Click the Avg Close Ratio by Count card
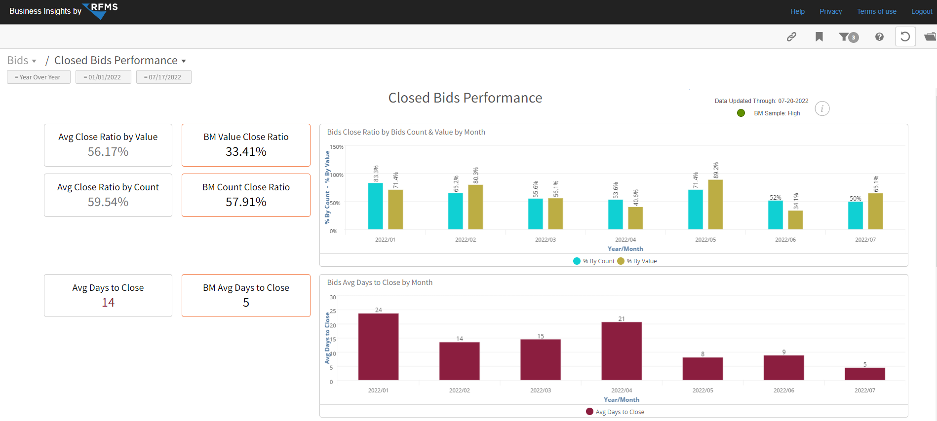Screen dimensions: 937x421 pyautogui.click(x=108, y=195)
